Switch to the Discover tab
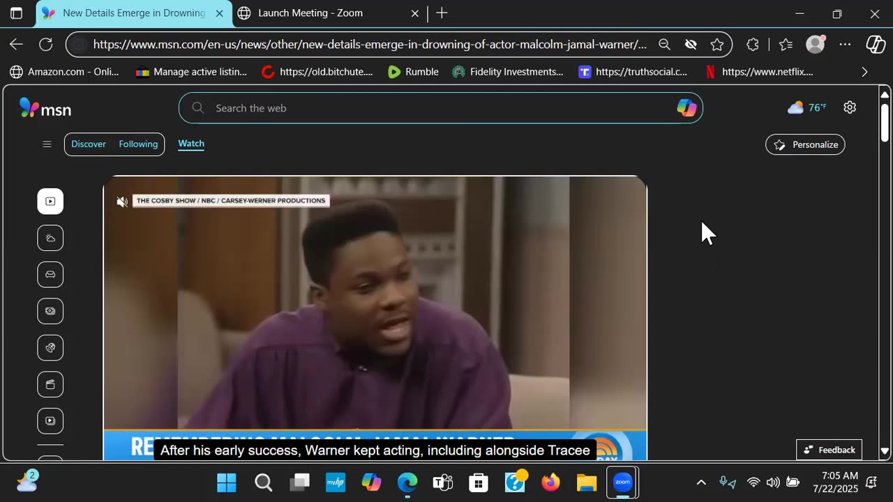 (89, 144)
